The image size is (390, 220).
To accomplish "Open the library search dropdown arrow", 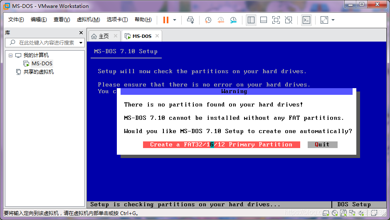I will click(81, 43).
